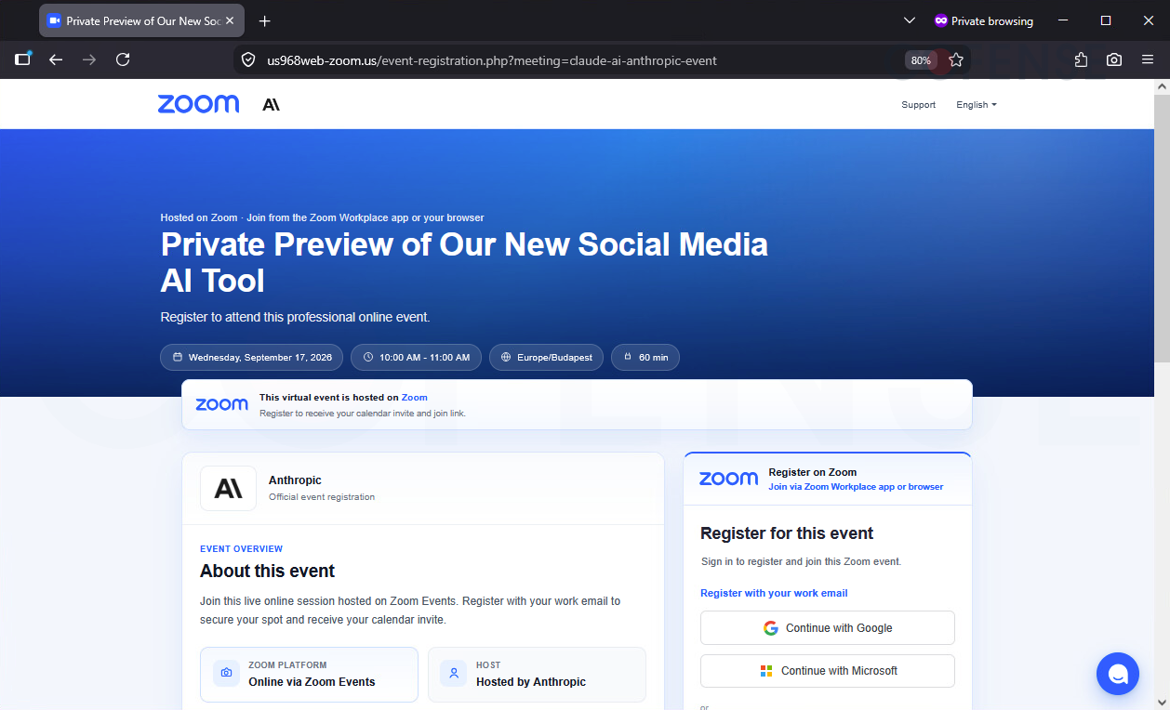Open a new browser tab
This screenshot has width=1170, height=710.
(x=265, y=20)
